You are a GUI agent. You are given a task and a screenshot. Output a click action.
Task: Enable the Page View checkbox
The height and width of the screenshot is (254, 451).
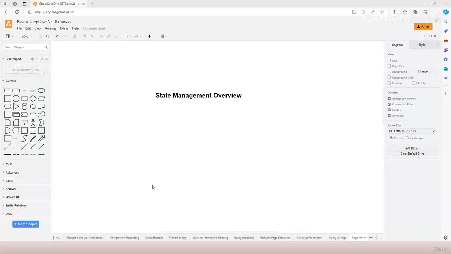[x=389, y=66]
